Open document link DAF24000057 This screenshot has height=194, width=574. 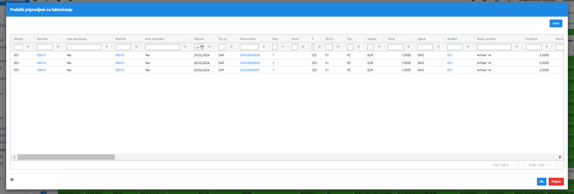pyautogui.click(x=250, y=70)
